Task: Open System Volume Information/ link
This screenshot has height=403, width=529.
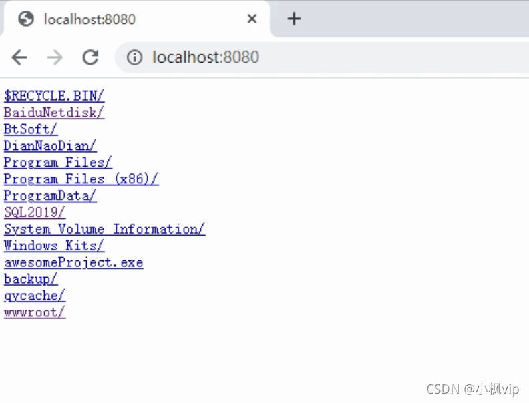Action: [104, 229]
